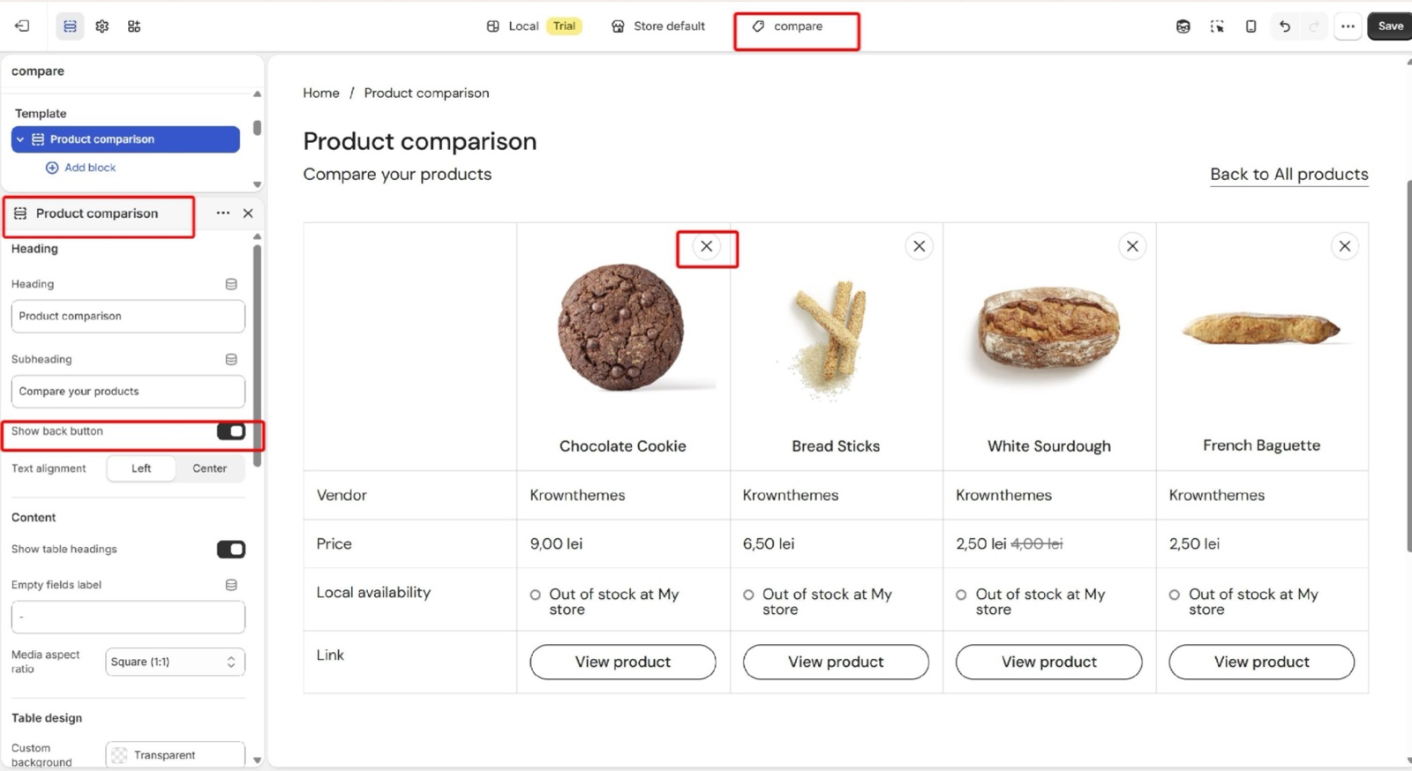Image resolution: width=1412 pixels, height=771 pixels.
Task: Edit the Subheading text field
Action: [x=128, y=392]
